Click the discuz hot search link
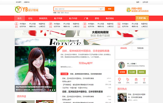 point(67,13)
